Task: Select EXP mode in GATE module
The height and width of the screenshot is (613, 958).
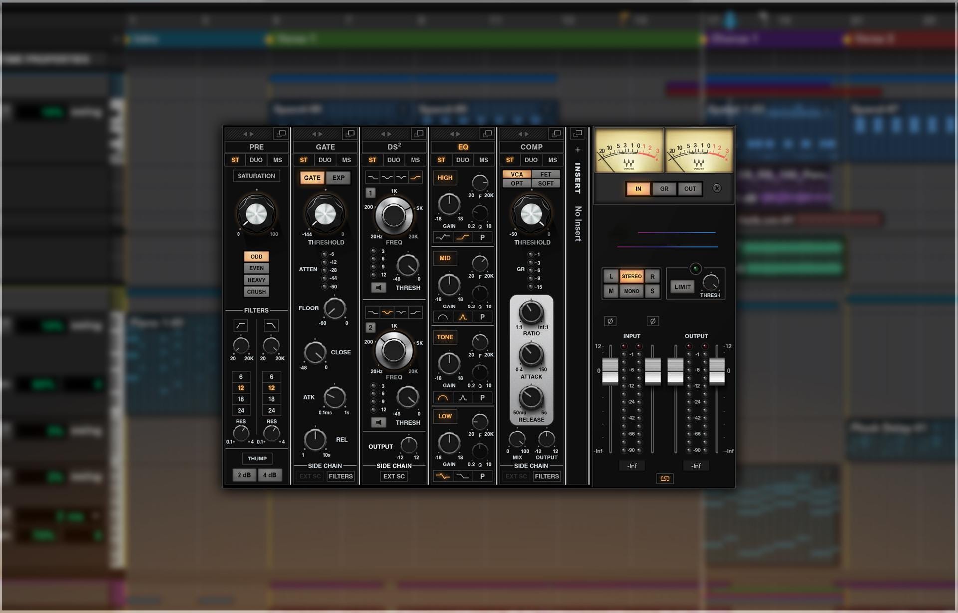Action: (338, 178)
